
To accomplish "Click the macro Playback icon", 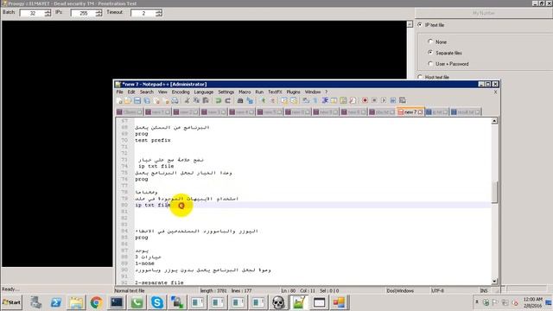I will click(384, 101).
